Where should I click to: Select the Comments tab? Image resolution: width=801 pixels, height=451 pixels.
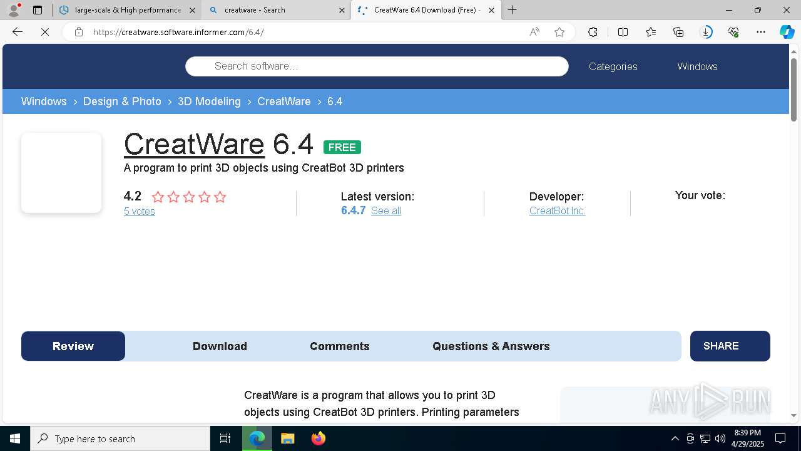(x=340, y=346)
